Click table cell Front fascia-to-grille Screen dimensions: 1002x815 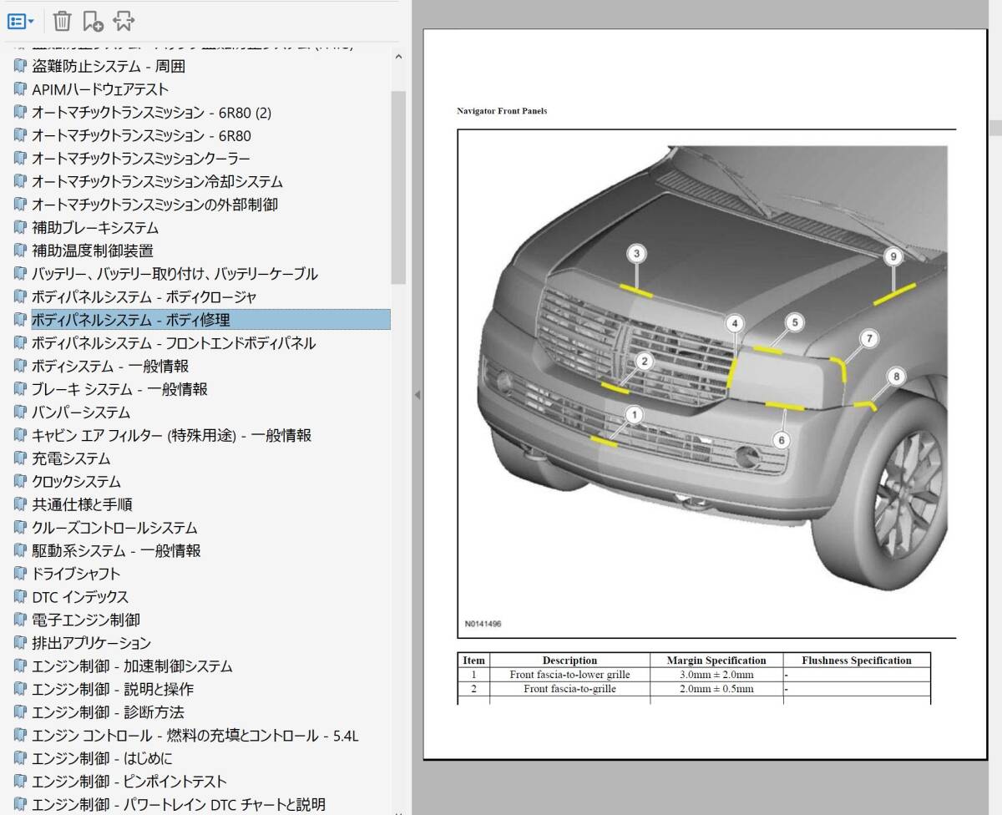point(569,689)
